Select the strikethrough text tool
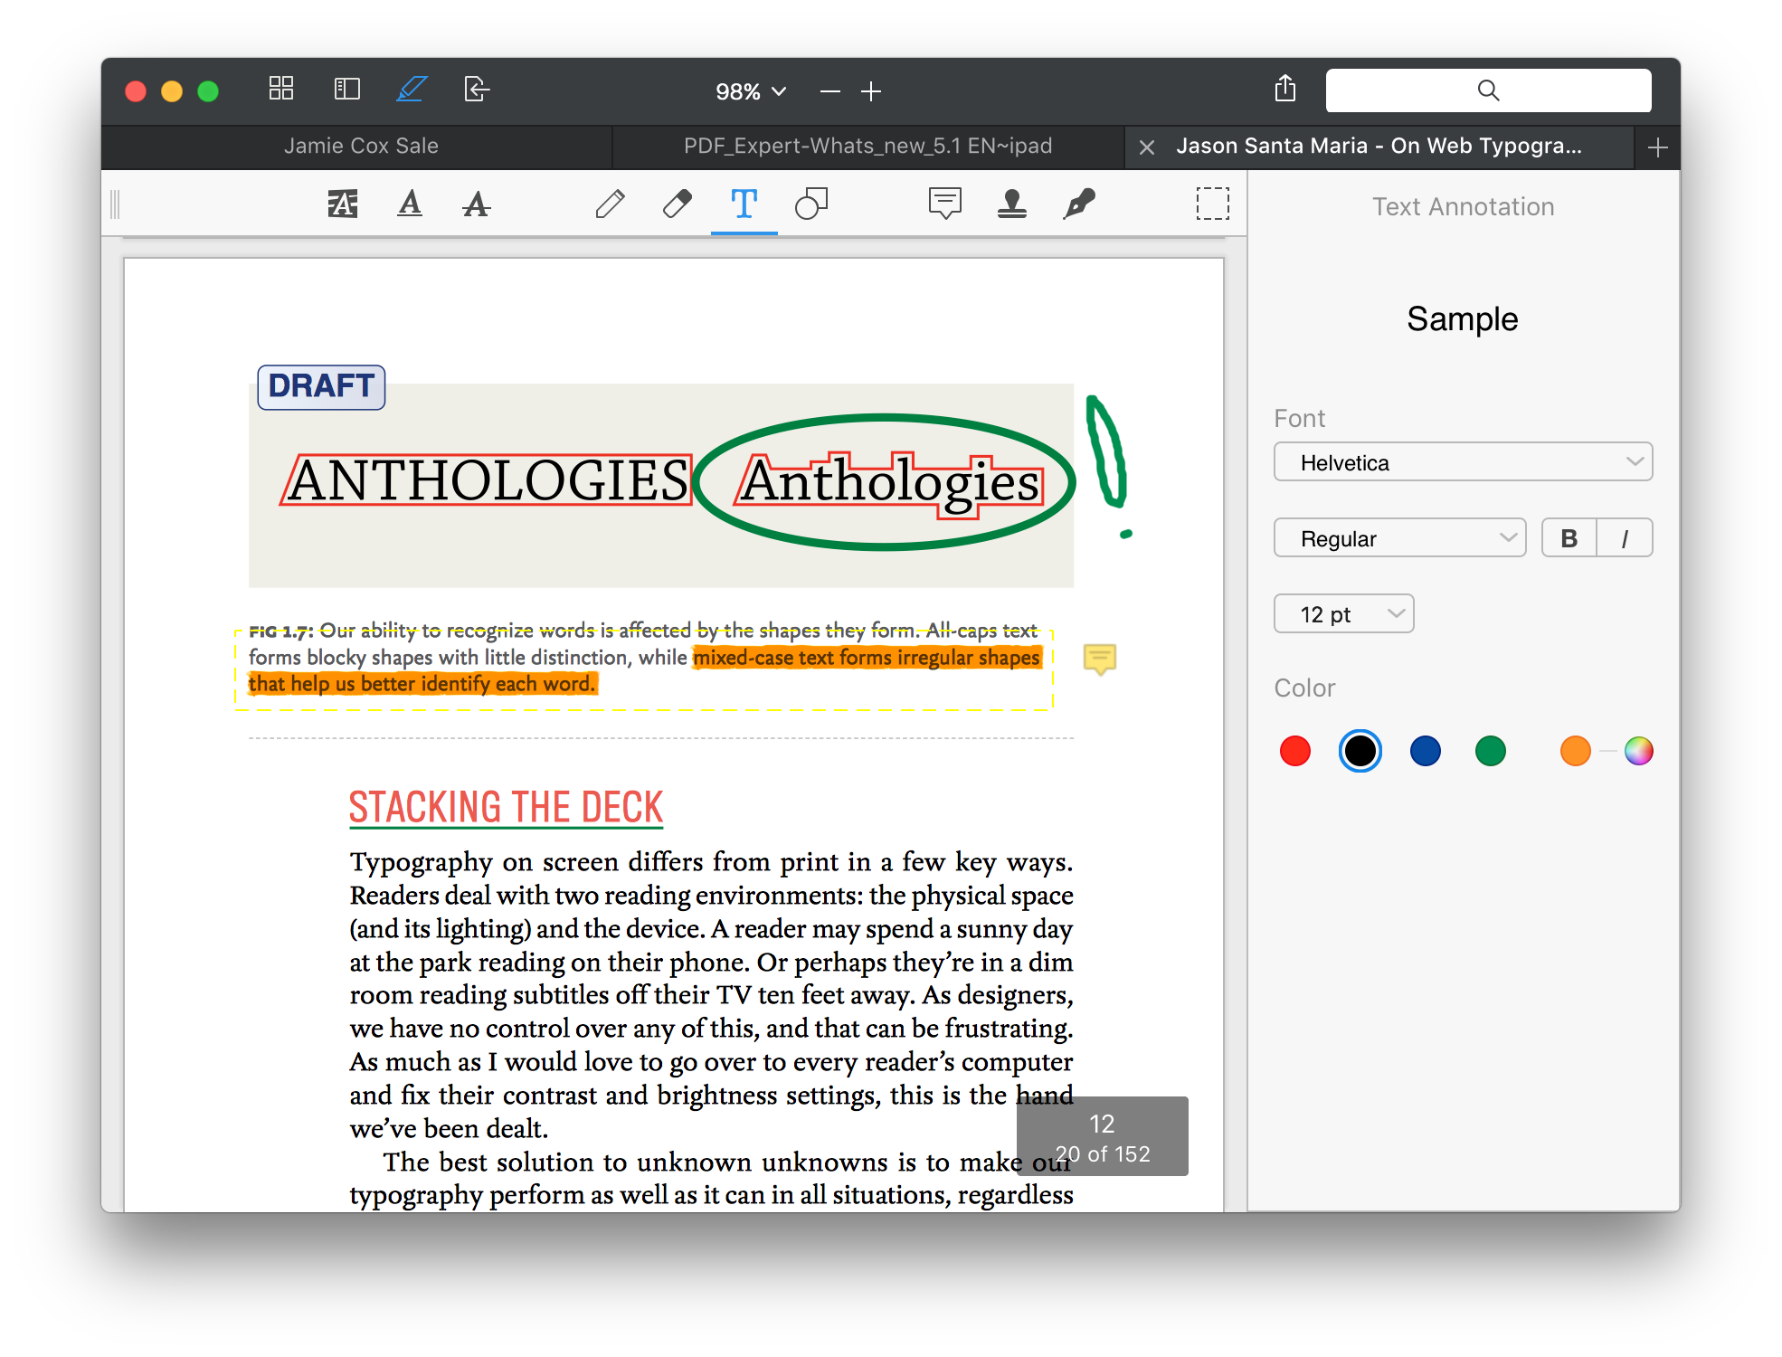This screenshot has width=1782, height=1357. point(476,204)
